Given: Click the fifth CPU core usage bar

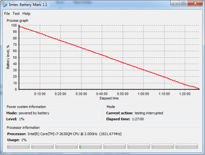Looking at the screenshot, I should pos(115,146).
